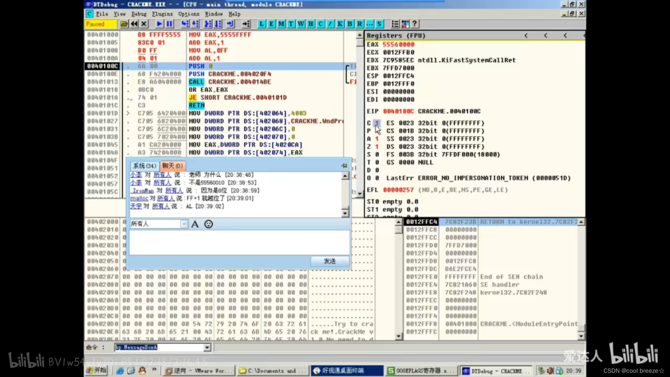Restart program using the rewind icon

[x=134, y=24]
